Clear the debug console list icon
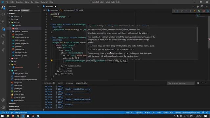The height and width of the screenshot is (118, 210). [x=198, y=83]
